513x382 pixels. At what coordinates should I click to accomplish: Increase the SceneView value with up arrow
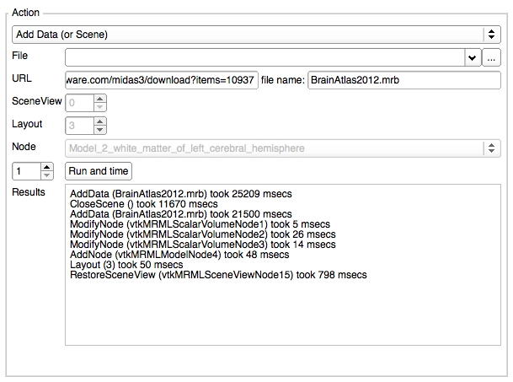100,99
